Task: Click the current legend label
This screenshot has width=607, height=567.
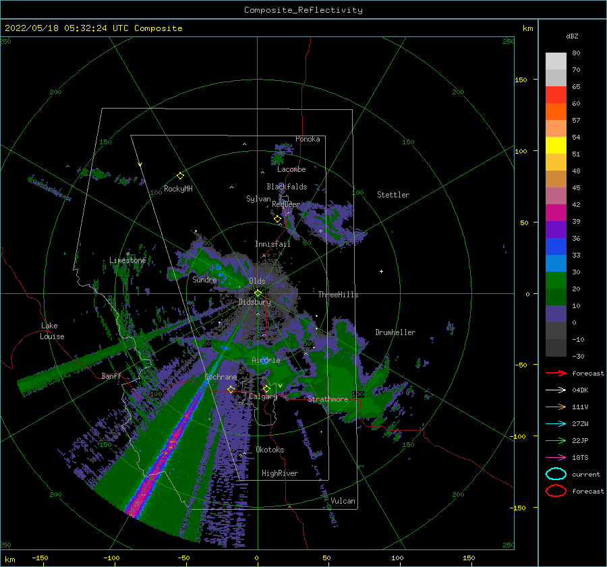Action: (x=586, y=474)
